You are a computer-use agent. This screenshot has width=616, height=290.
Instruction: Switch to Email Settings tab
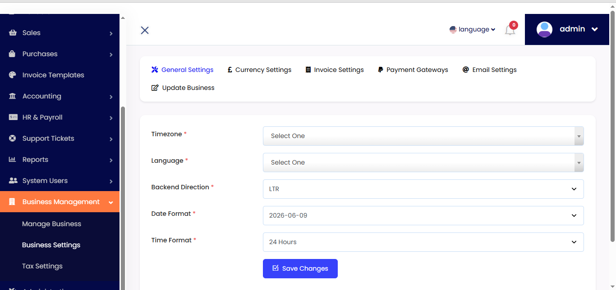pos(490,70)
